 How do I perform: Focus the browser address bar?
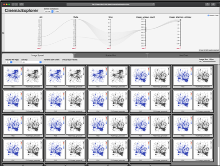point(111,4)
